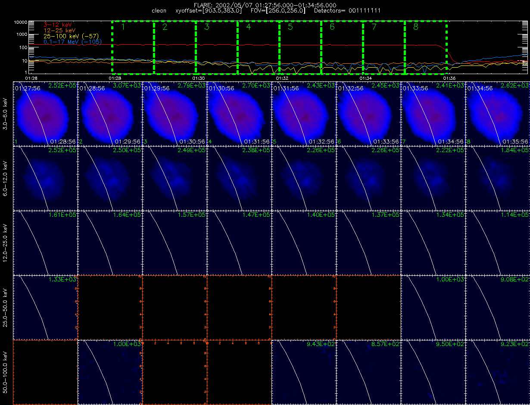530x405 pixels.
Task: Select interval 3 marker in the light curve
Action: 206,27
